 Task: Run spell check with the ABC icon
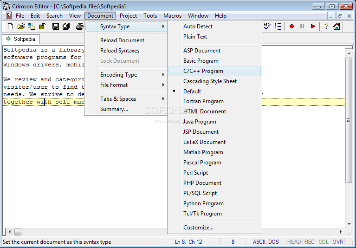[267, 26]
